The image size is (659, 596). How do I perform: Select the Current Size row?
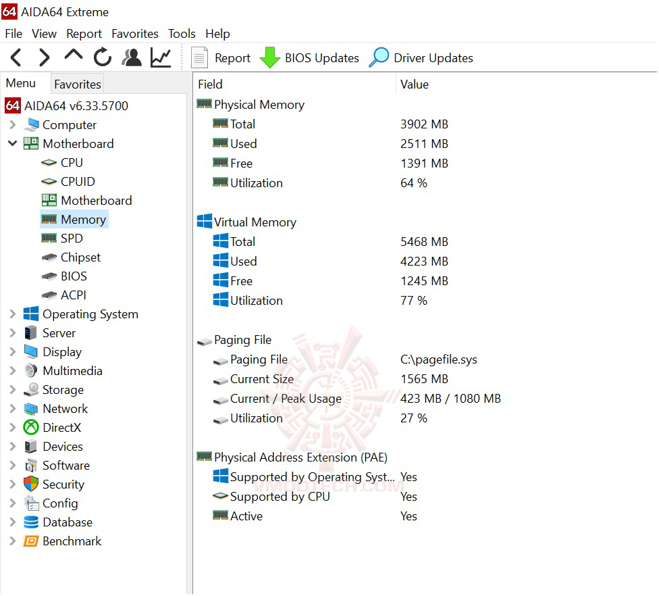click(x=425, y=379)
